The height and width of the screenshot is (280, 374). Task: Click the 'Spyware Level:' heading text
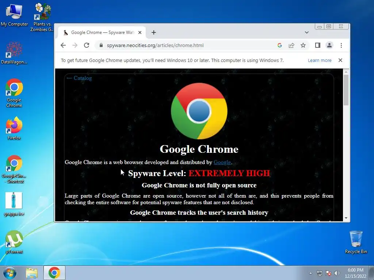(x=157, y=173)
